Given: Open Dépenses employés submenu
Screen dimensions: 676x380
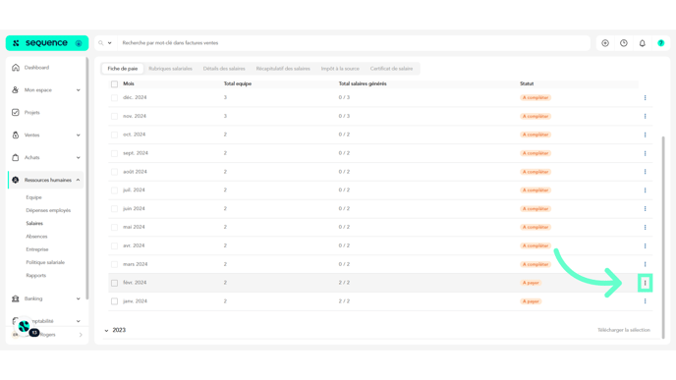Looking at the screenshot, I should click(48, 210).
